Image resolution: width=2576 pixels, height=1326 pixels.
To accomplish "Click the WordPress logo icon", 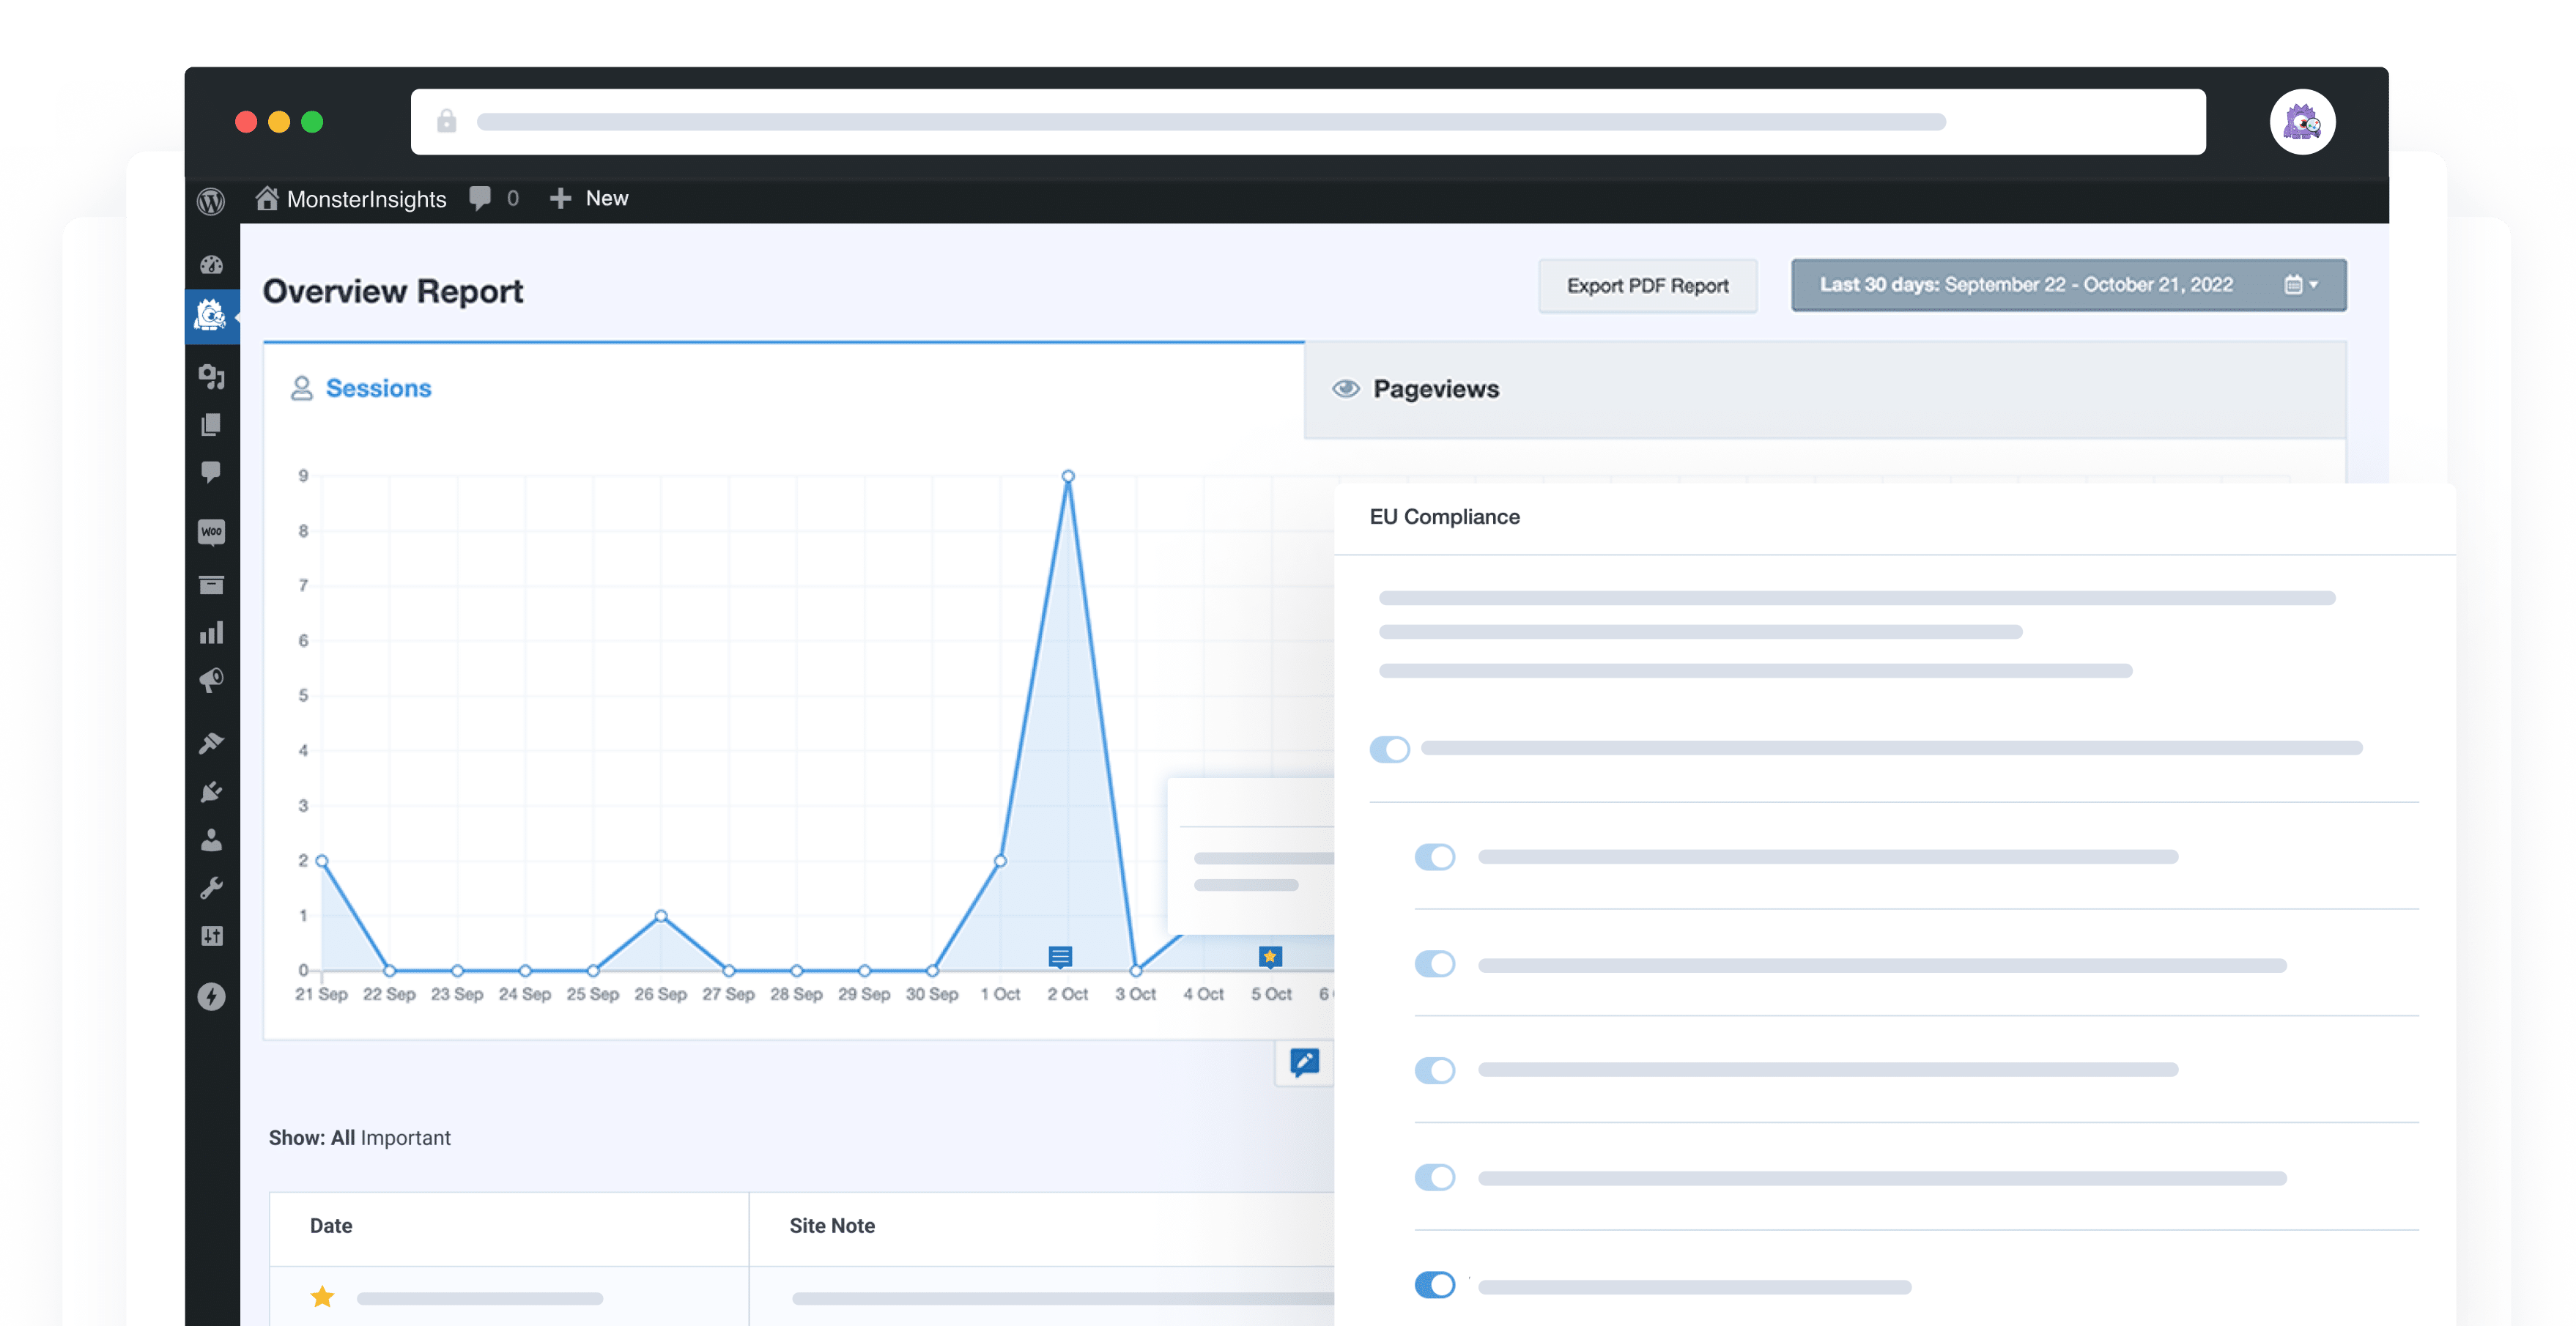I will pos(211,201).
